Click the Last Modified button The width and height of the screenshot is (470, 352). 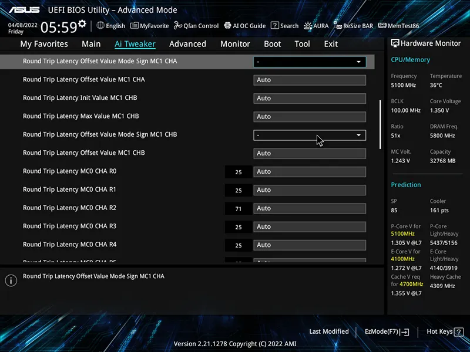pyautogui.click(x=329, y=331)
